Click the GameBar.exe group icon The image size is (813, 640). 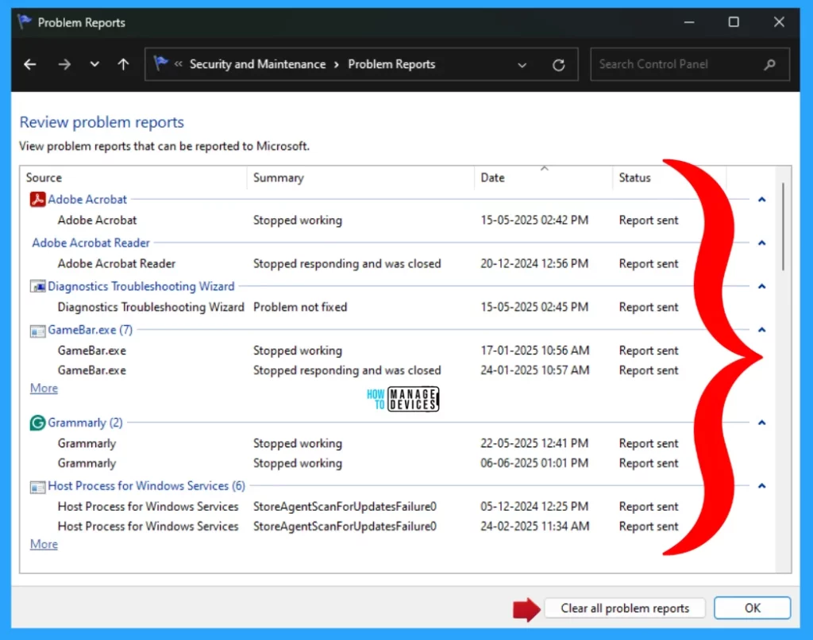tap(37, 331)
